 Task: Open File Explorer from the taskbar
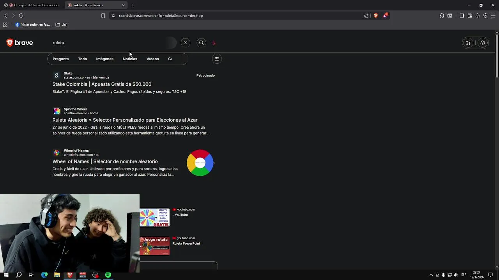[x=57, y=275]
